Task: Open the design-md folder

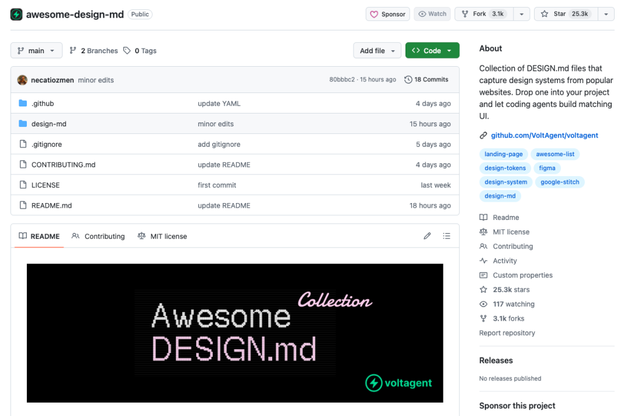Action: pyautogui.click(x=48, y=124)
